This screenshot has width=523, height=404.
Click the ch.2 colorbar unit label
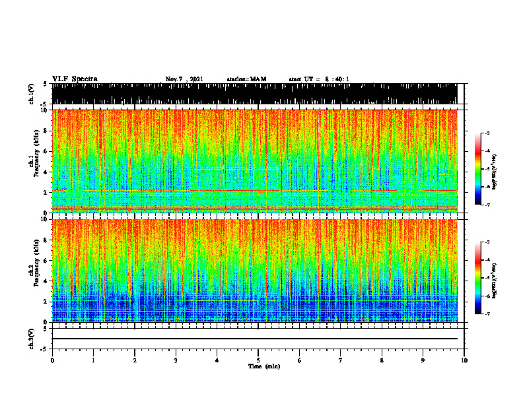[x=495, y=281]
